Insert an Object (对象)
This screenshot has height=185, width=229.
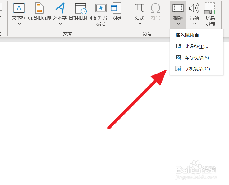click(117, 11)
